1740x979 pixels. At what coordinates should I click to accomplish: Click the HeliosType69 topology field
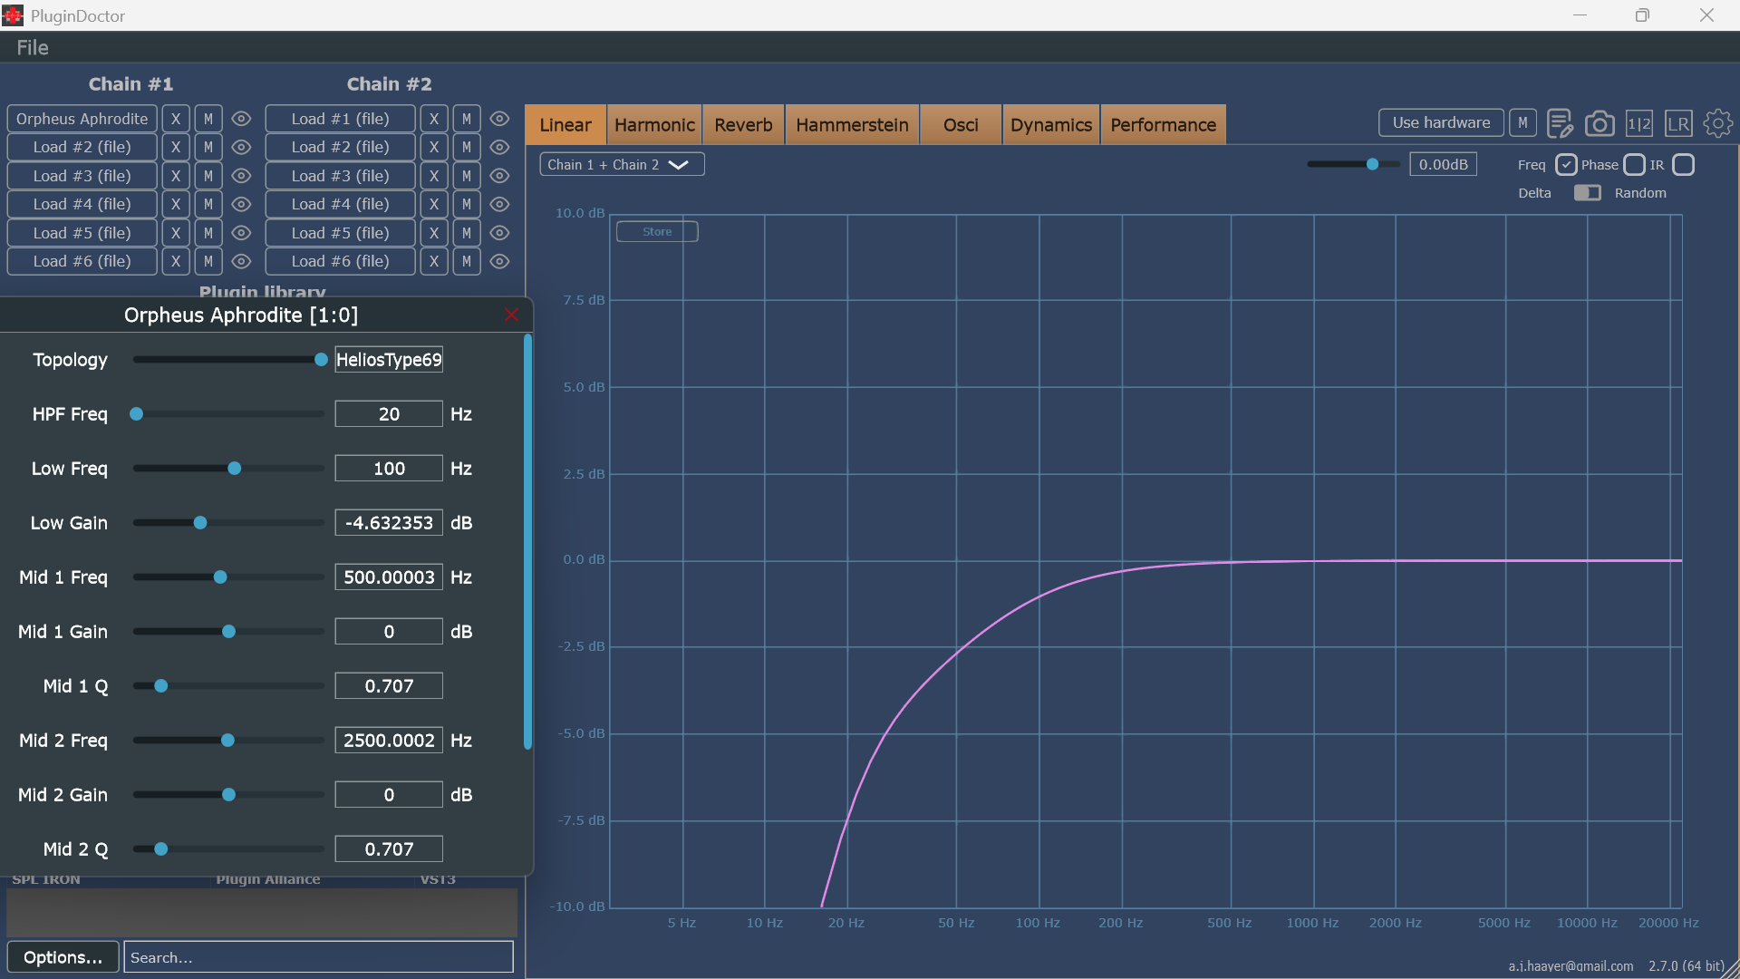click(x=389, y=360)
